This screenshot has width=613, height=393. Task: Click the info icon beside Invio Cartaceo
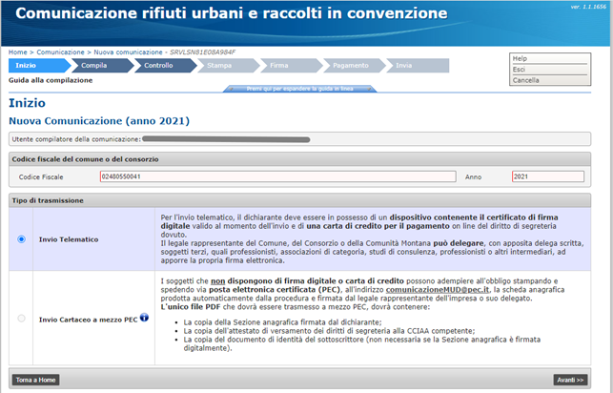[x=144, y=317]
